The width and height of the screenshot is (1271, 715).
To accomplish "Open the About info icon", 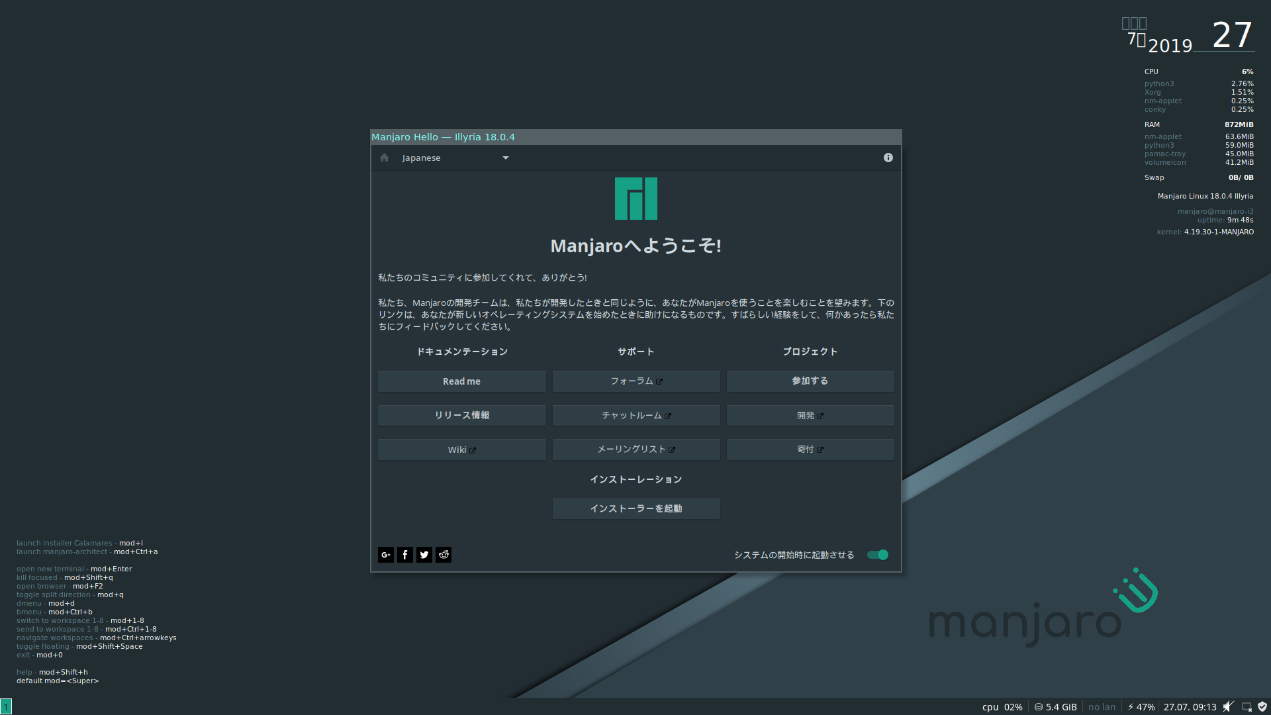I will click(x=888, y=158).
